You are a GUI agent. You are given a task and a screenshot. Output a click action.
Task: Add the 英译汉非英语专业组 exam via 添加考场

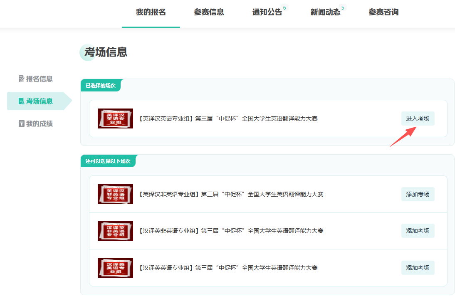pos(418,194)
